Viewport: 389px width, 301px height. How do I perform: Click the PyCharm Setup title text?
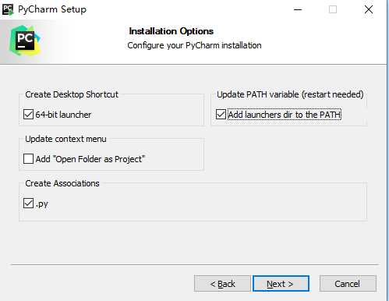coord(52,9)
